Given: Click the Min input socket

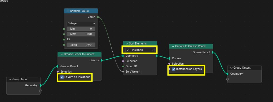Looking at the screenshot, I should (64, 29).
